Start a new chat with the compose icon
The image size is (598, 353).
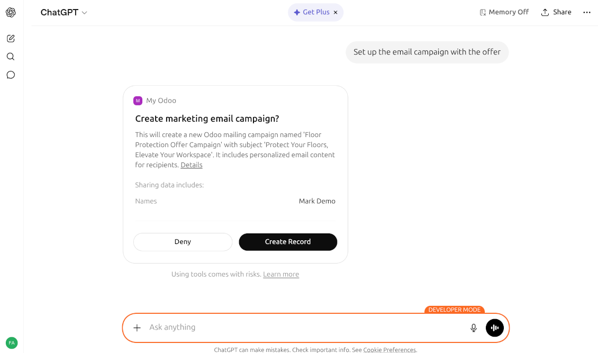[11, 38]
